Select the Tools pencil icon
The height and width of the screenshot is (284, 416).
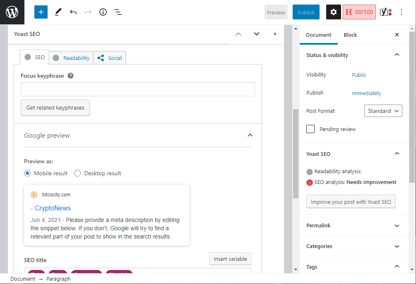click(58, 12)
